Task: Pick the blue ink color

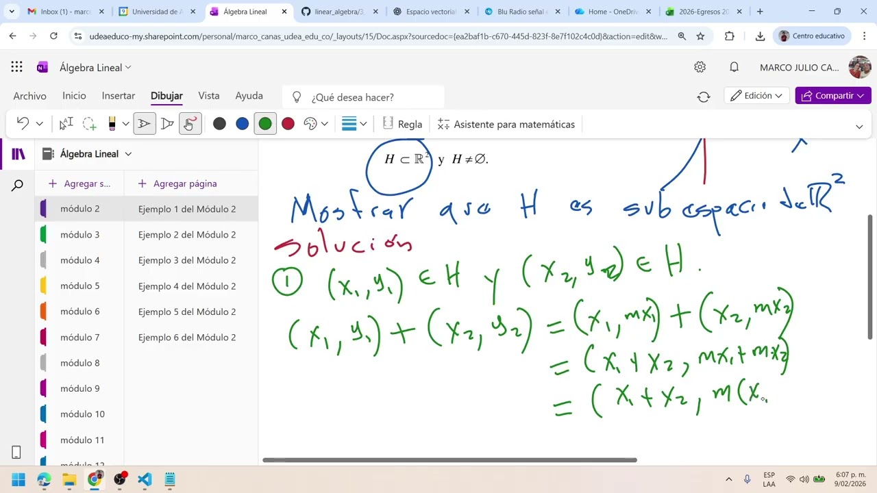Action: click(x=242, y=124)
